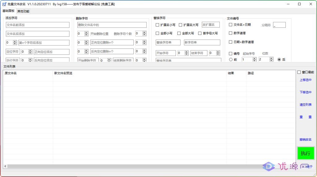Viewport: 317px width, 177px height.
Task: Focus the 删除文件名中的 text box
Action: (112, 25)
